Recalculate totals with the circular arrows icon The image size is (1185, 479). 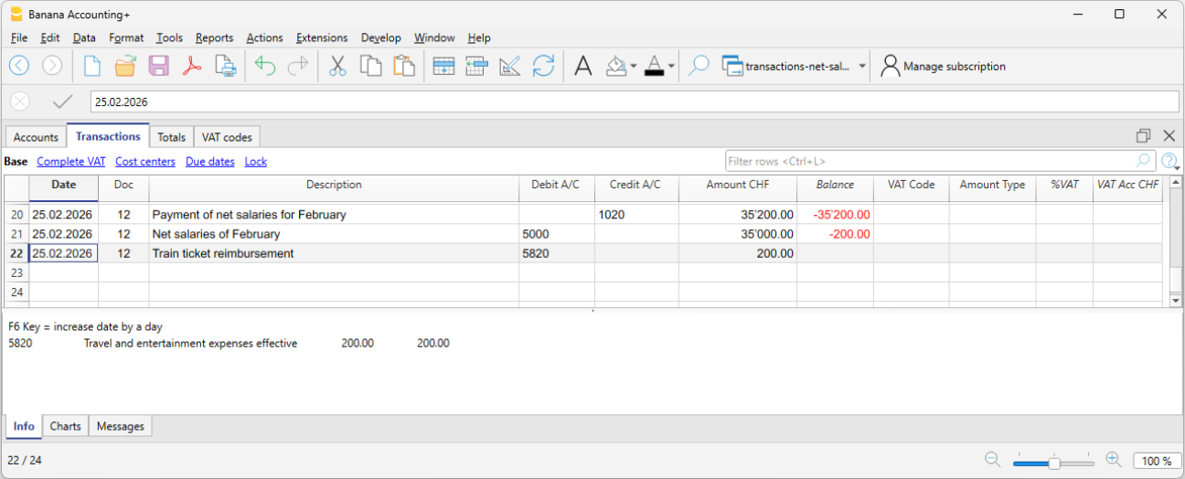pyautogui.click(x=543, y=66)
